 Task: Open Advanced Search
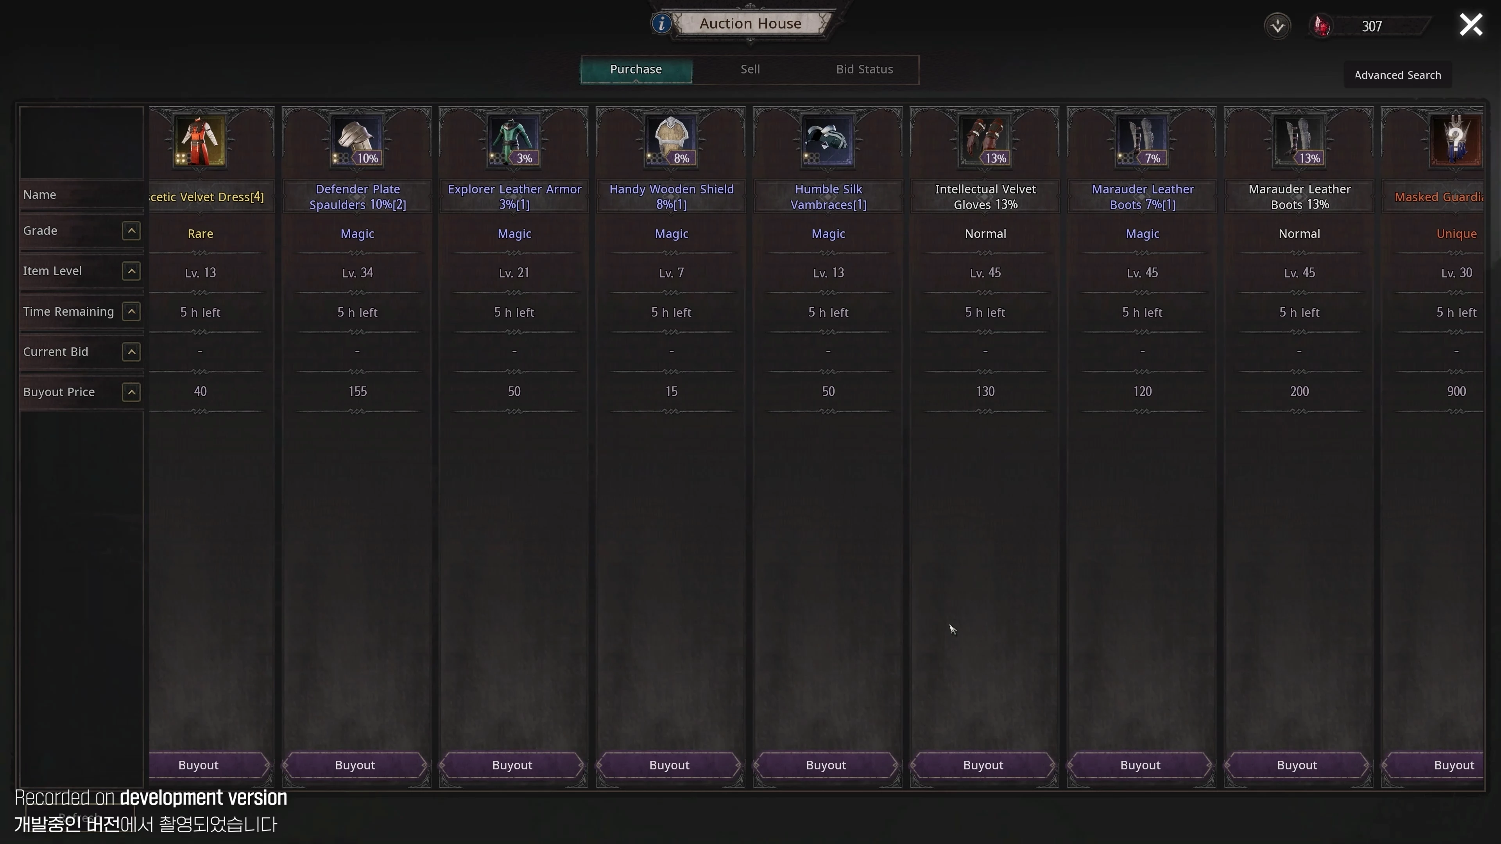pos(1397,75)
